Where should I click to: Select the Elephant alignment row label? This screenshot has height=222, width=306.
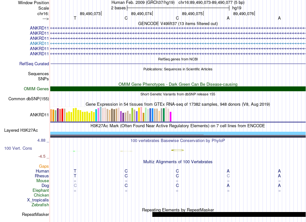pyautogui.click(x=41, y=190)
